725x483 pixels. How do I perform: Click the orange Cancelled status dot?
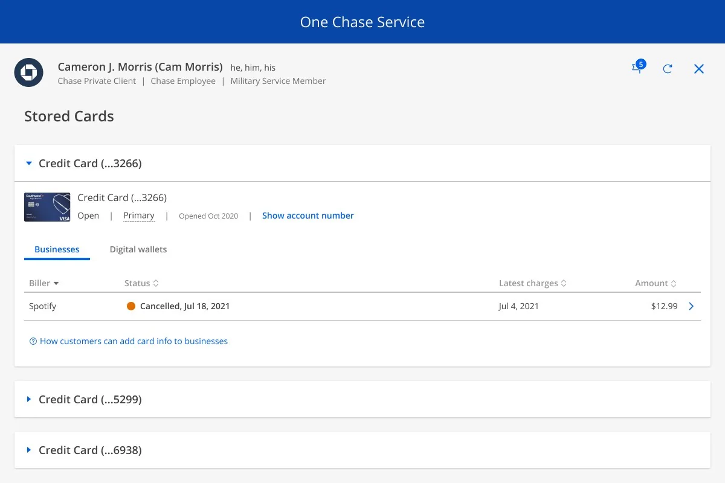click(x=131, y=306)
